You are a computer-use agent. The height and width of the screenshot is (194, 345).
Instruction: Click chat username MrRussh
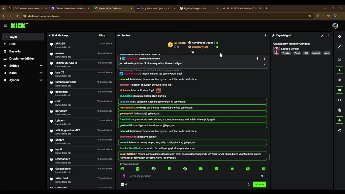pyautogui.click(x=125, y=91)
